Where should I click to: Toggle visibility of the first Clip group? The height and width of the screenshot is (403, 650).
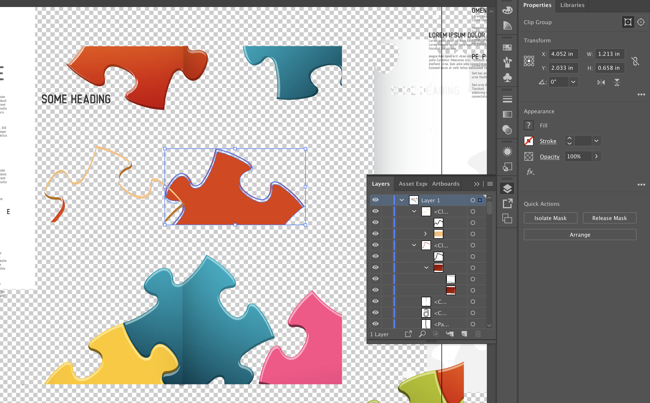375,211
